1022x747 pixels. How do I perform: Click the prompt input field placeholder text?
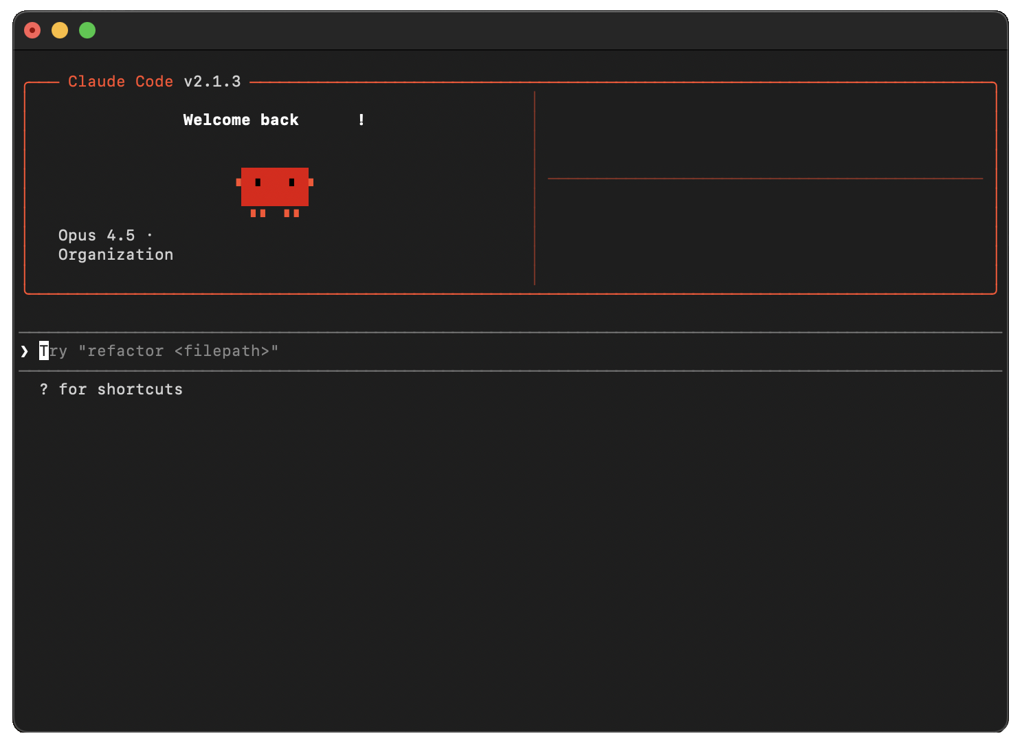(x=159, y=351)
